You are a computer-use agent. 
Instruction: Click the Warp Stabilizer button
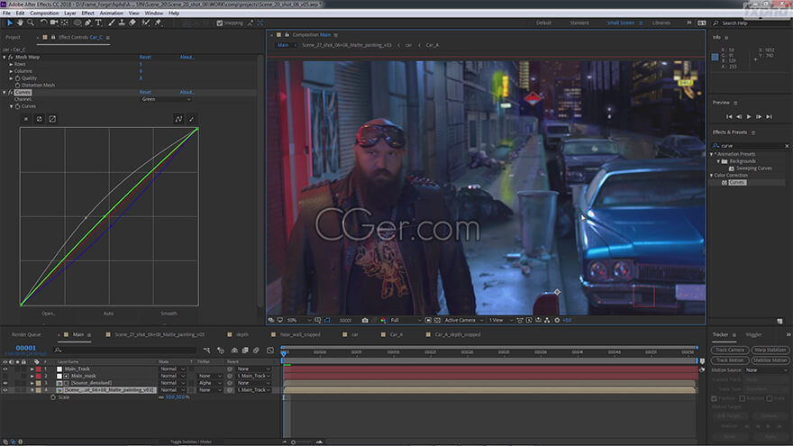(770, 350)
